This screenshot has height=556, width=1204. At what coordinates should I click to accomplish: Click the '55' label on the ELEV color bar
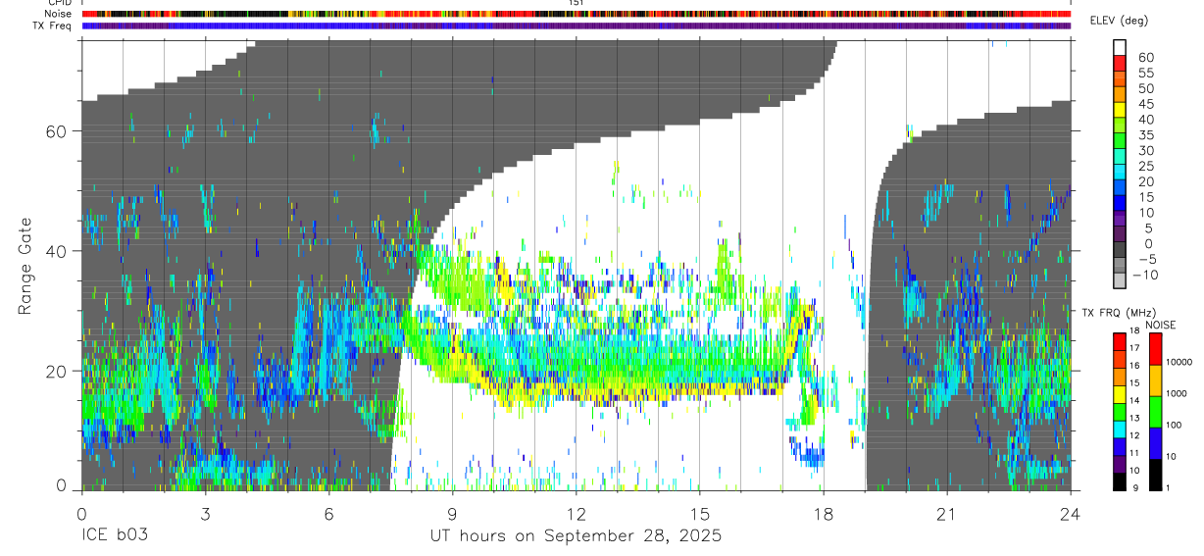(x=1145, y=72)
